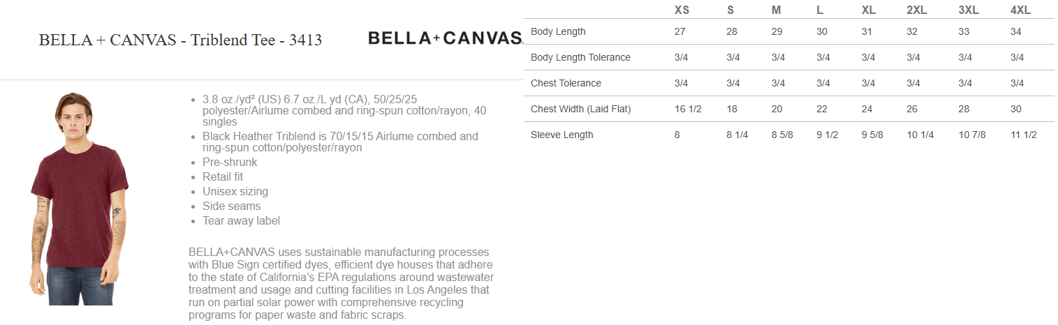The image size is (1058, 325).
Task: Click the Chest Width (Laid Flat) label
Action: coord(580,109)
